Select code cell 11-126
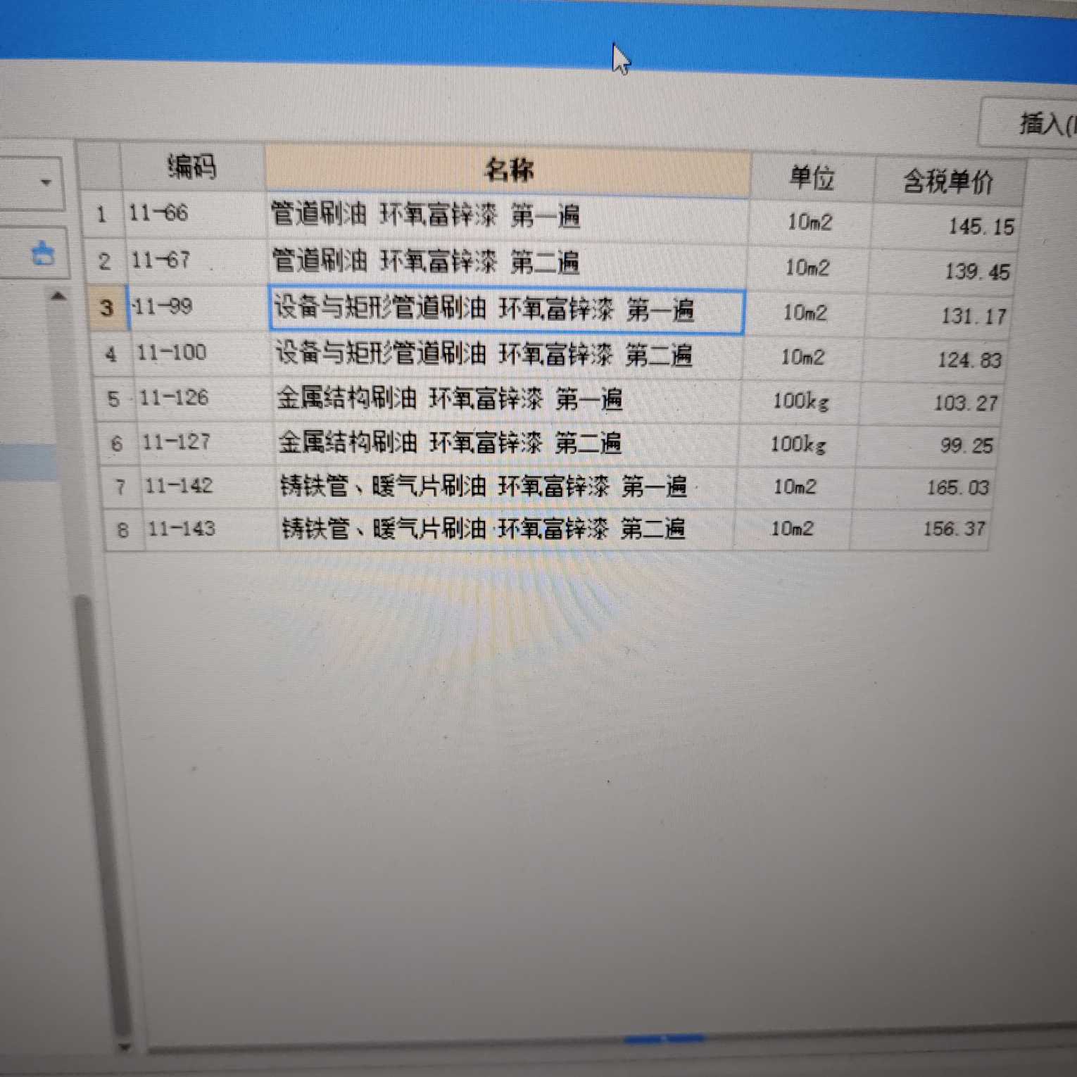The height and width of the screenshot is (1077, 1077). tap(206, 398)
